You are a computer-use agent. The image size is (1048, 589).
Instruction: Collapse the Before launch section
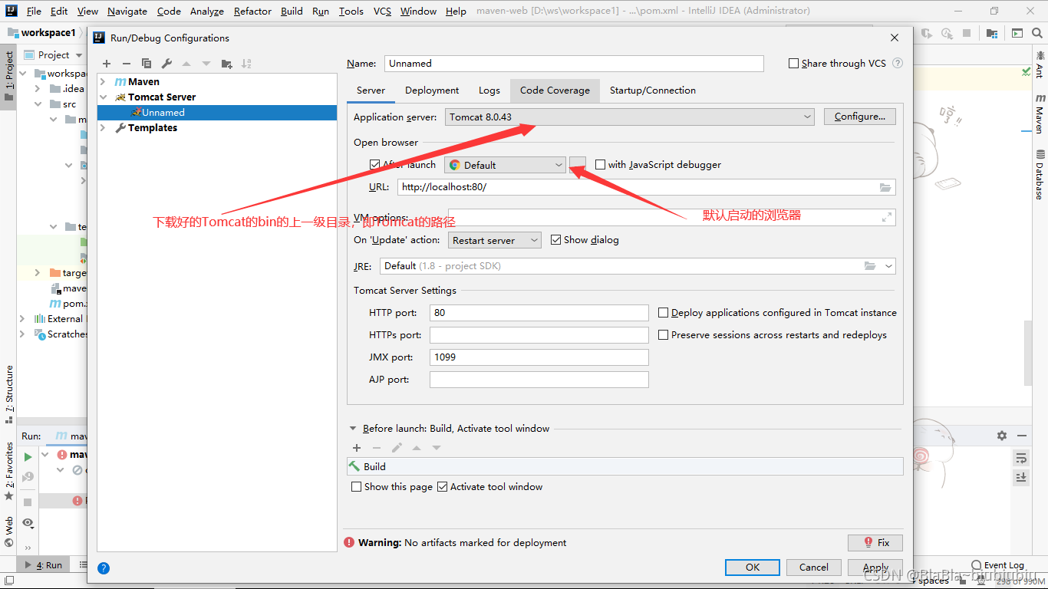pyautogui.click(x=353, y=429)
